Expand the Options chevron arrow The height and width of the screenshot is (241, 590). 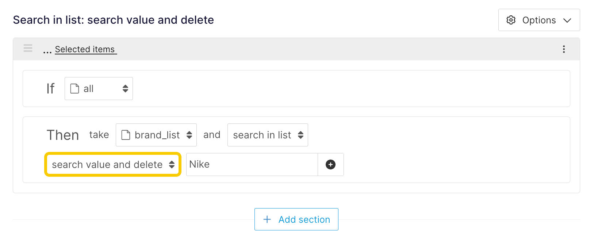click(567, 20)
